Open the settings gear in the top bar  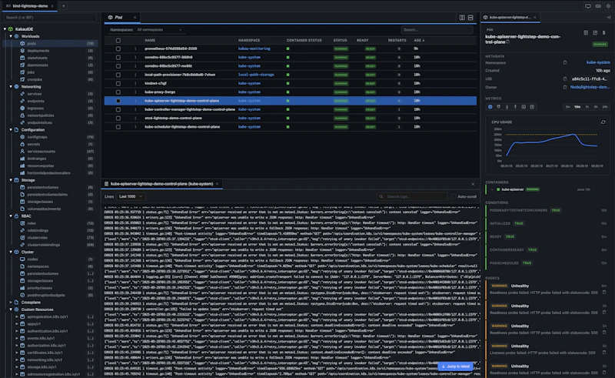click(x=608, y=6)
